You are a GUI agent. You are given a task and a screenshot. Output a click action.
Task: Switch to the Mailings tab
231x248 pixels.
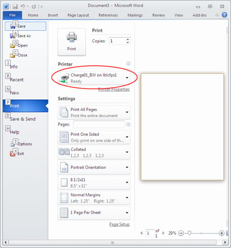coord(135,15)
